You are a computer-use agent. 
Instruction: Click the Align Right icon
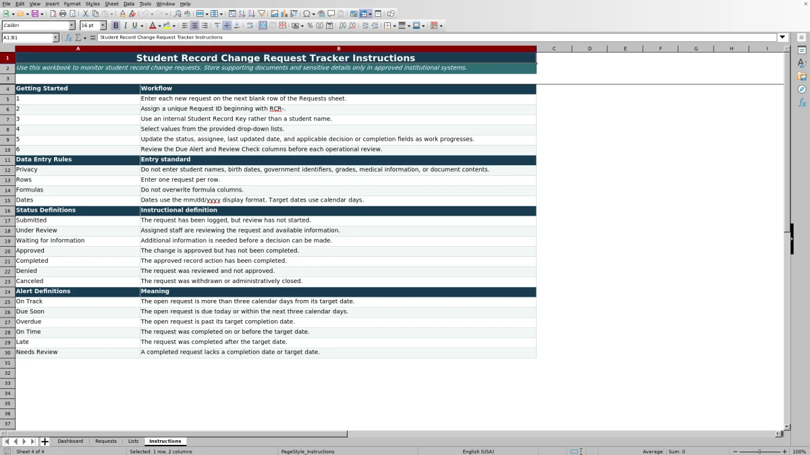(x=205, y=26)
